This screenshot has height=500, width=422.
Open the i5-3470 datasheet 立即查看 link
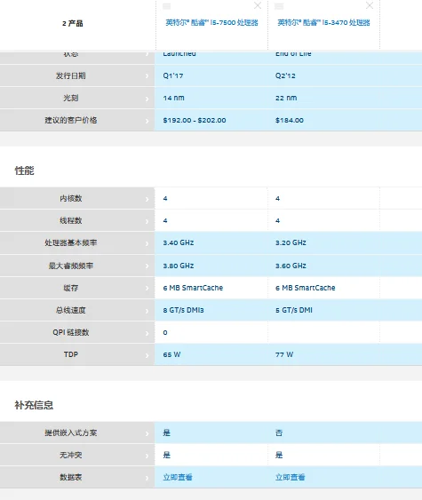tap(291, 478)
